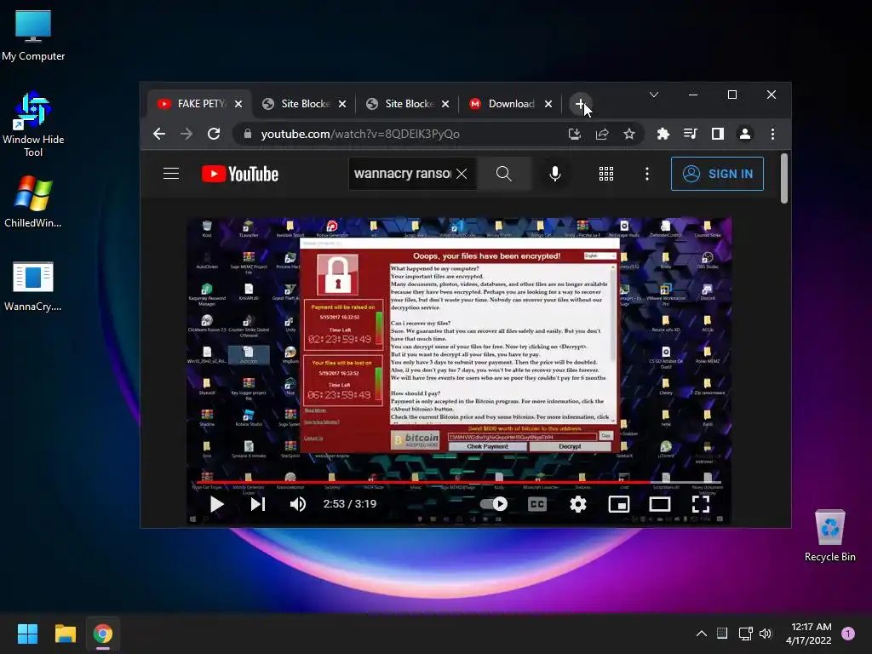Toggle autoplay switch in player
The image size is (872, 654).
pyautogui.click(x=494, y=504)
